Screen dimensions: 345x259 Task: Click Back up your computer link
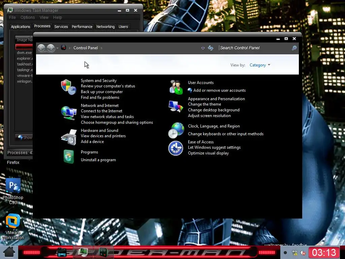102,92
